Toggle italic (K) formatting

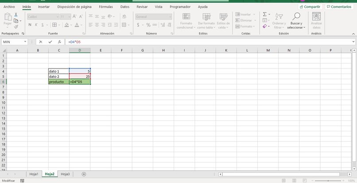coord(37,25)
